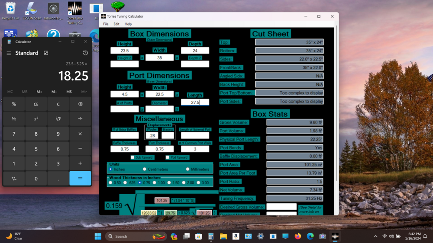Screen dimensions: 433x243
Task: Click Woofer displacement field .28
Action: (x=152, y=135)
